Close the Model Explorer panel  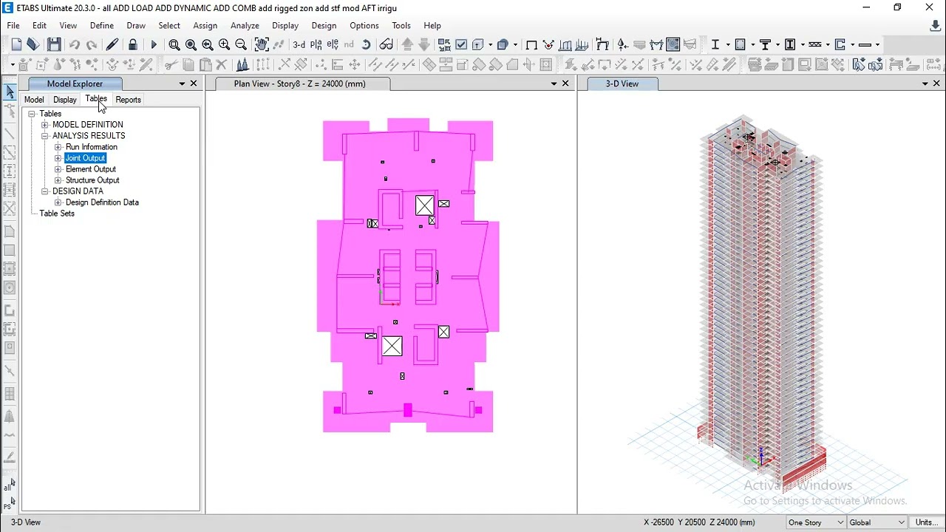(194, 83)
